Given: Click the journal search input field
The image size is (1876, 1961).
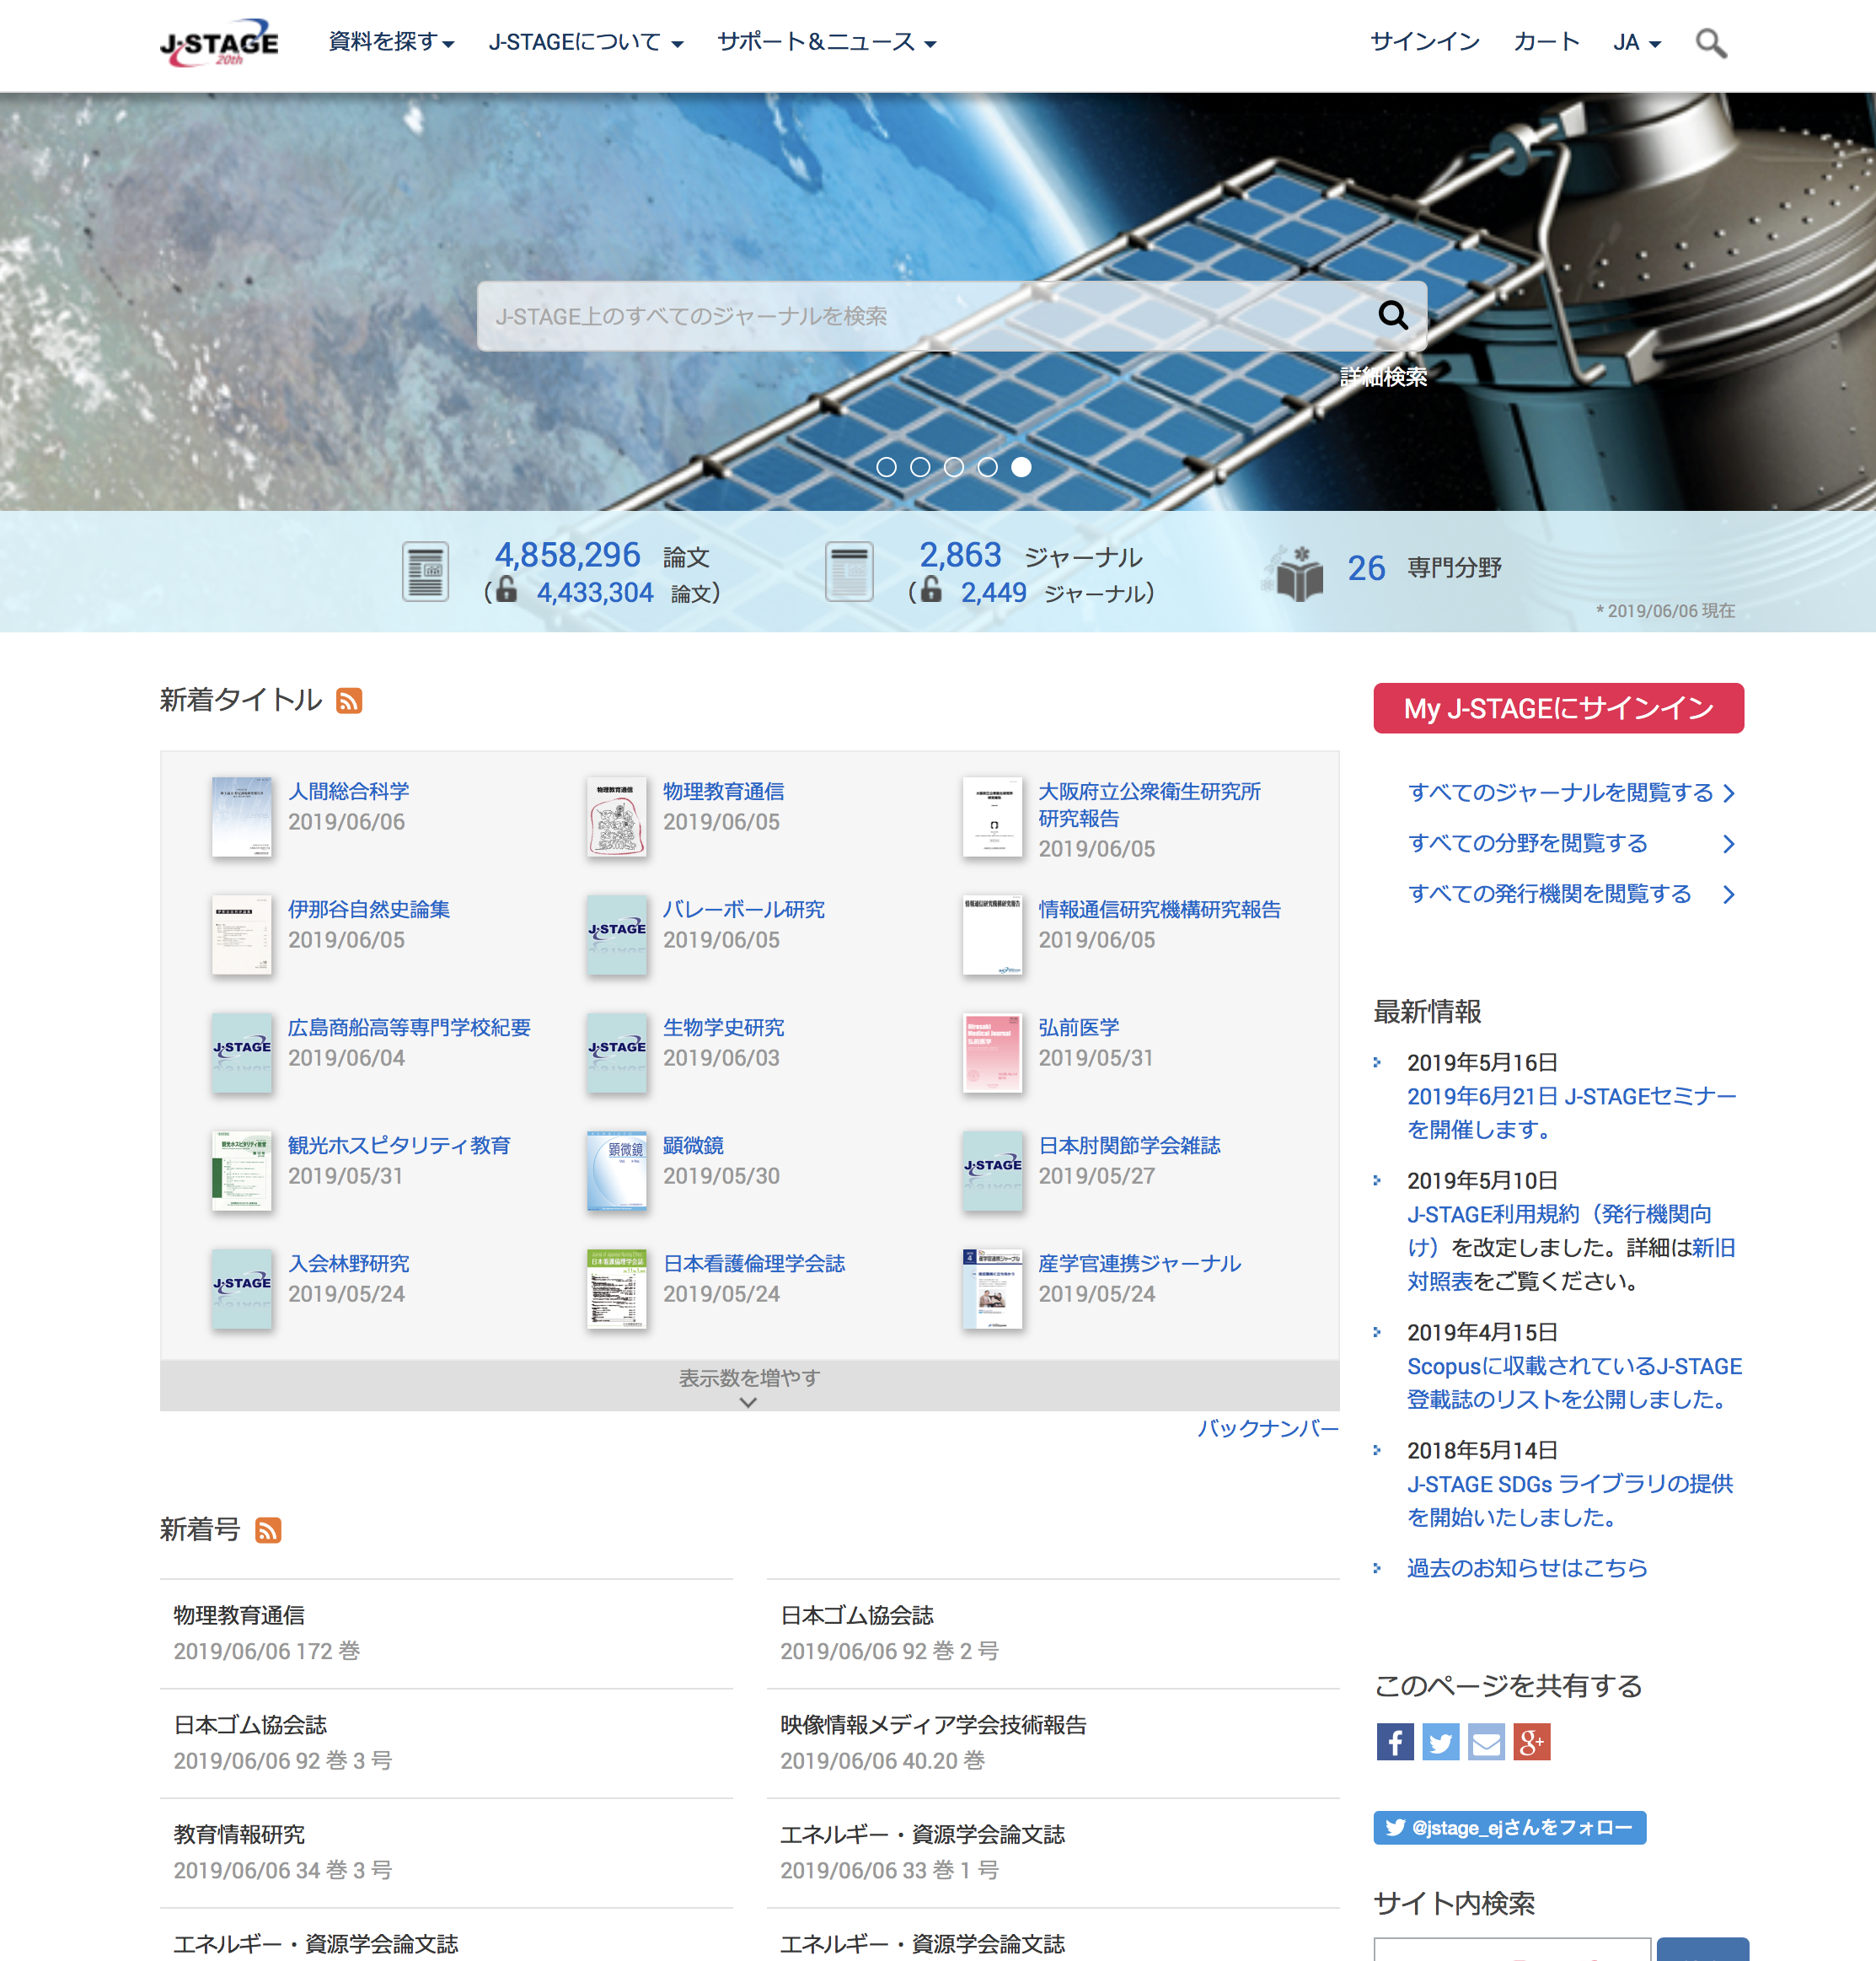Looking at the screenshot, I should click(x=900, y=316).
